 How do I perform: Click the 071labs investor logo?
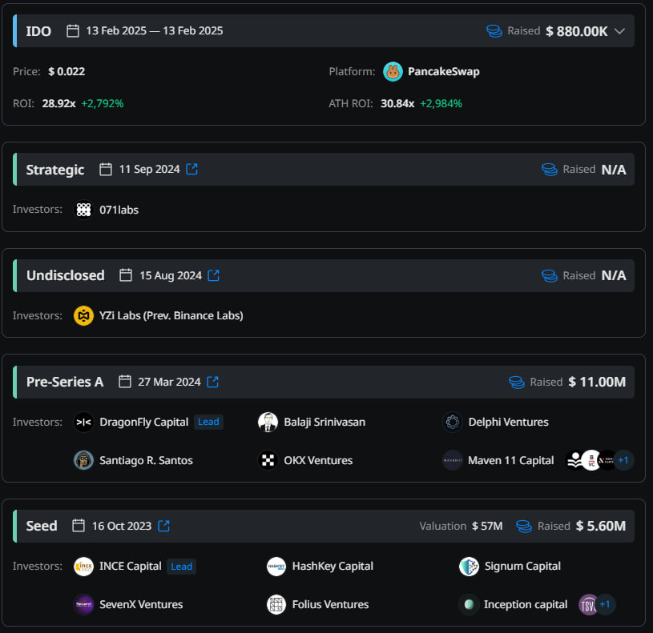coord(84,210)
